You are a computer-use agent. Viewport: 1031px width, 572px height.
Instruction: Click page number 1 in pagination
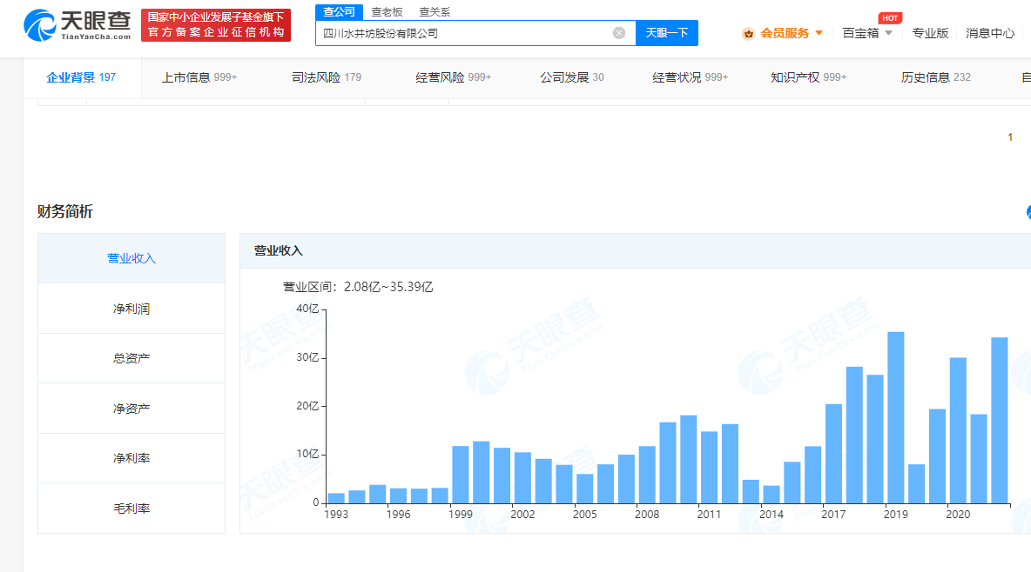(x=1010, y=137)
